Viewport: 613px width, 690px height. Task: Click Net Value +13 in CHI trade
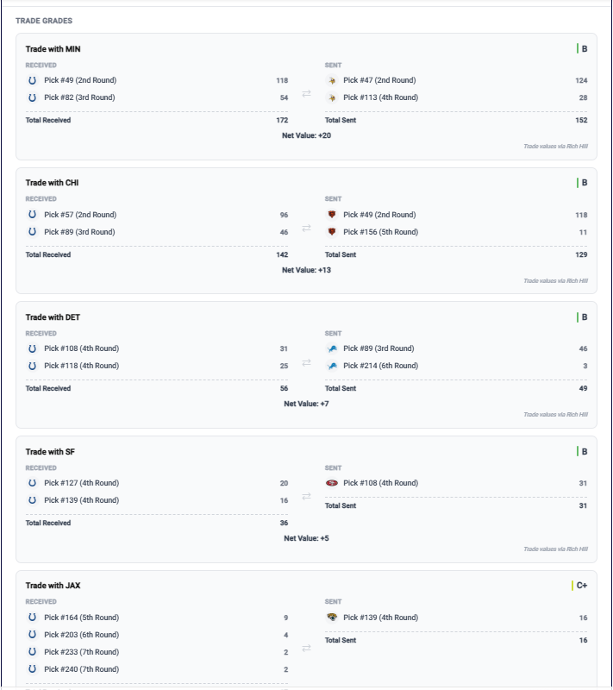[307, 270]
